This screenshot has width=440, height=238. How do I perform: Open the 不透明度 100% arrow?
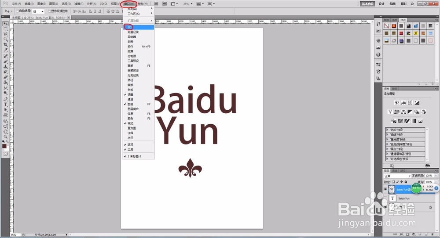pyautogui.click(x=436, y=176)
